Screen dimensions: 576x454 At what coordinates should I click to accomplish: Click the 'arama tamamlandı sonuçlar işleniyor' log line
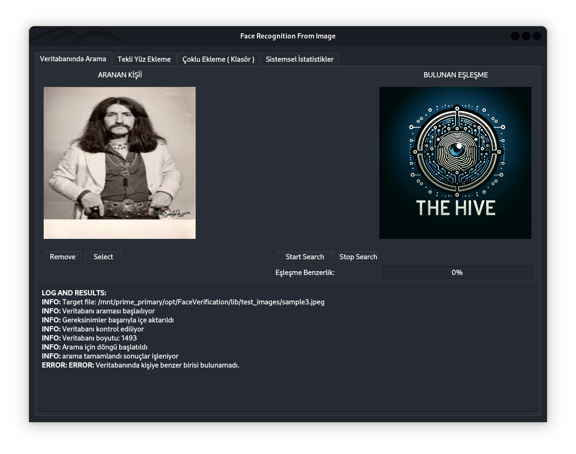[110, 356]
